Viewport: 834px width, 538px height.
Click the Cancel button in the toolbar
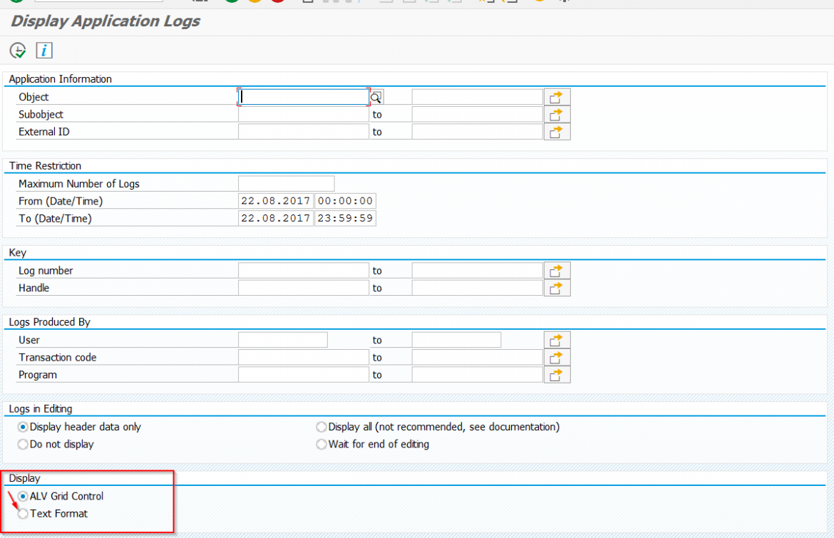click(x=278, y=3)
